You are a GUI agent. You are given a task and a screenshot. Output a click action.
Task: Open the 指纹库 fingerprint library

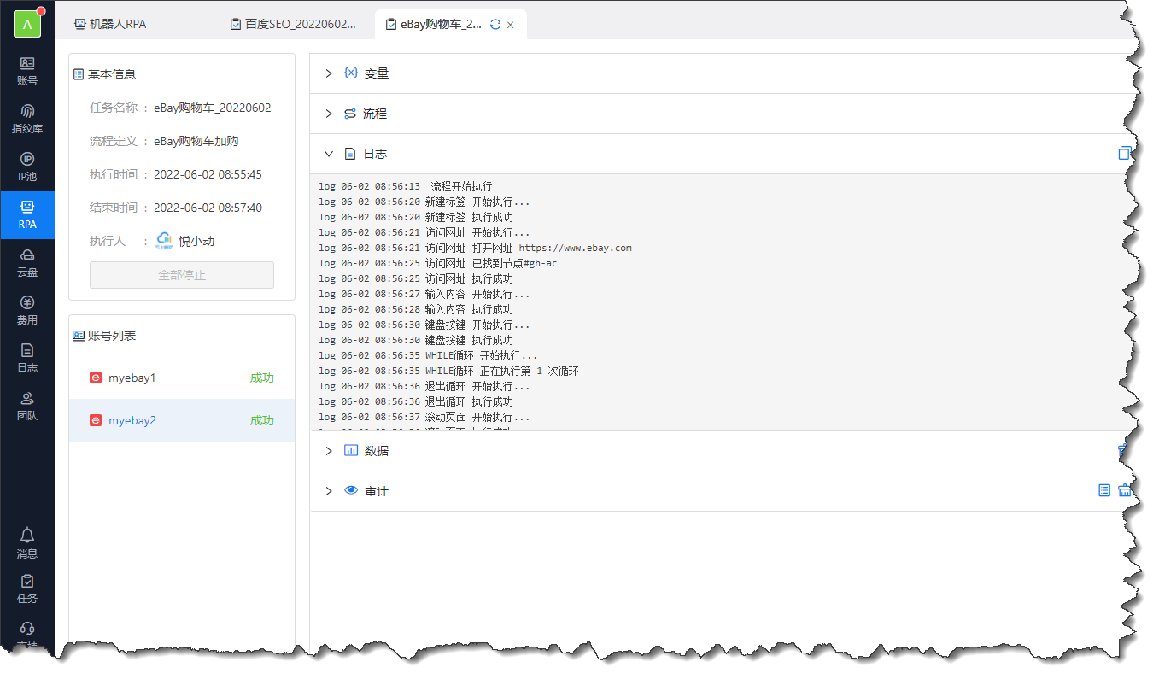[27, 119]
